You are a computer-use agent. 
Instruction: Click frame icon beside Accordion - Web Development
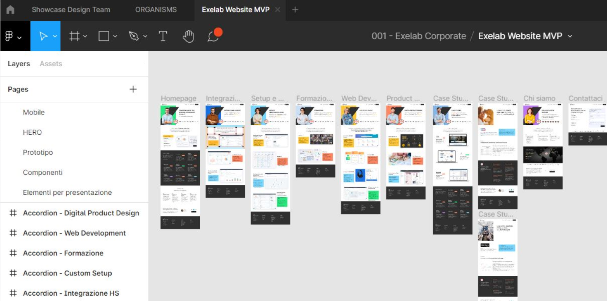pyautogui.click(x=13, y=233)
